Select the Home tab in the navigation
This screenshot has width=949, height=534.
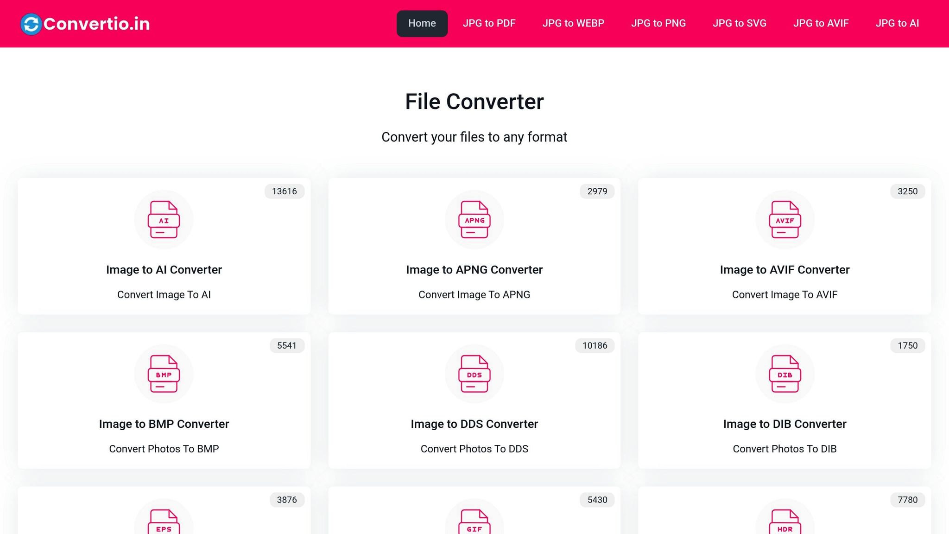(x=421, y=23)
